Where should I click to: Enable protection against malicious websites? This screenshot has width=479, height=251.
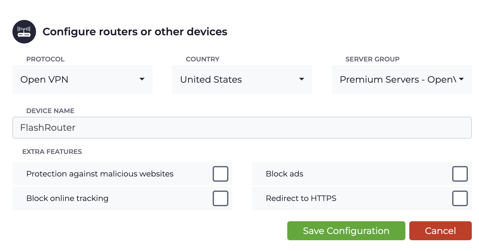coord(220,174)
